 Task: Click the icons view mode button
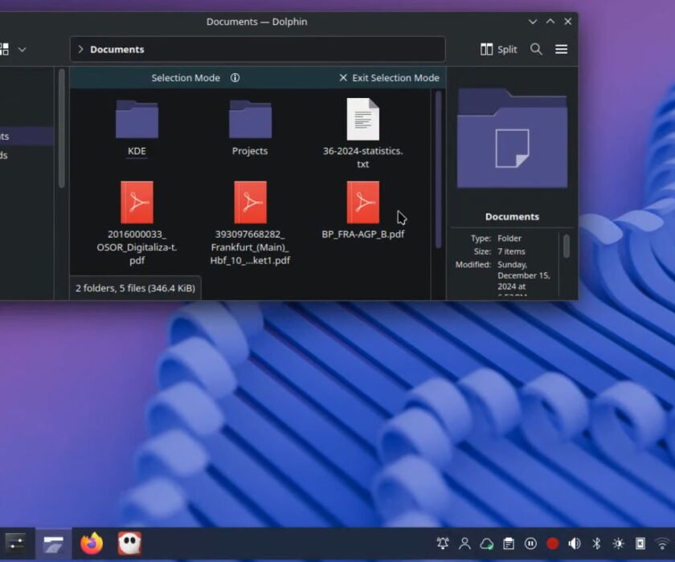4,49
